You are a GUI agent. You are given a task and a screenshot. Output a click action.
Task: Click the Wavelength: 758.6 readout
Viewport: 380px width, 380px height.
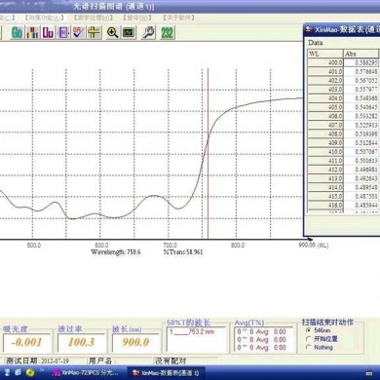tap(116, 251)
